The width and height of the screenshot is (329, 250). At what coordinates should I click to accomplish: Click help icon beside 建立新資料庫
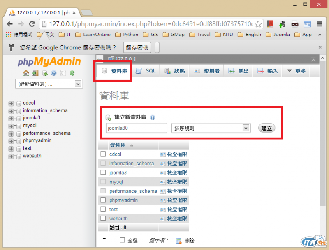pos(152,117)
